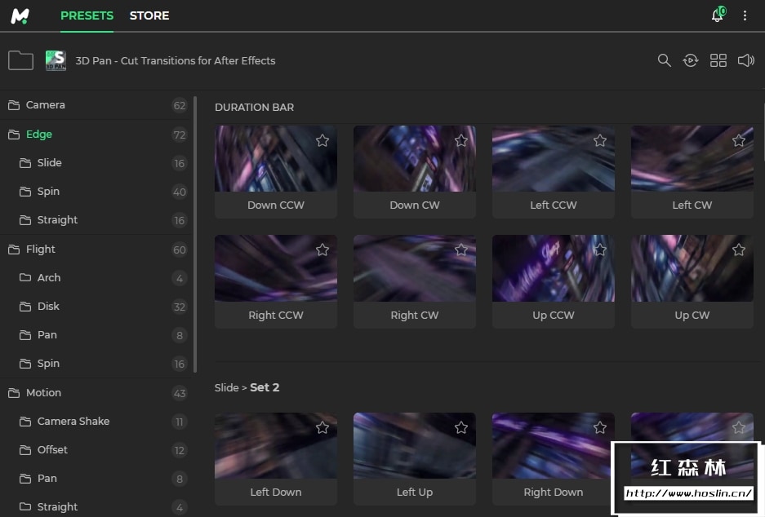
Task: Favorite the Down CCW preset star
Action: (x=322, y=141)
